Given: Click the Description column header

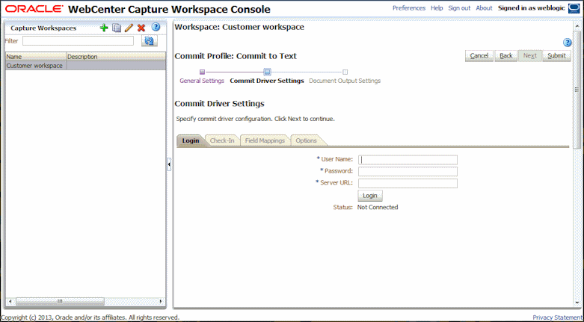Looking at the screenshot, I should [116, 57].
